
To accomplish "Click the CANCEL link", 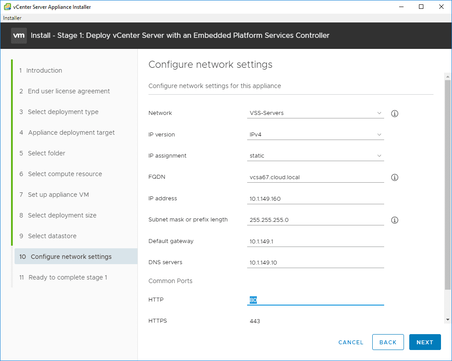I will point(351,342).
